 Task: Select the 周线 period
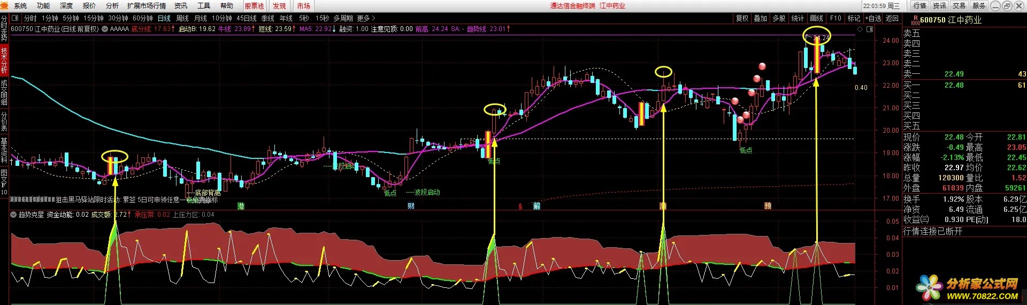point(182,18)
